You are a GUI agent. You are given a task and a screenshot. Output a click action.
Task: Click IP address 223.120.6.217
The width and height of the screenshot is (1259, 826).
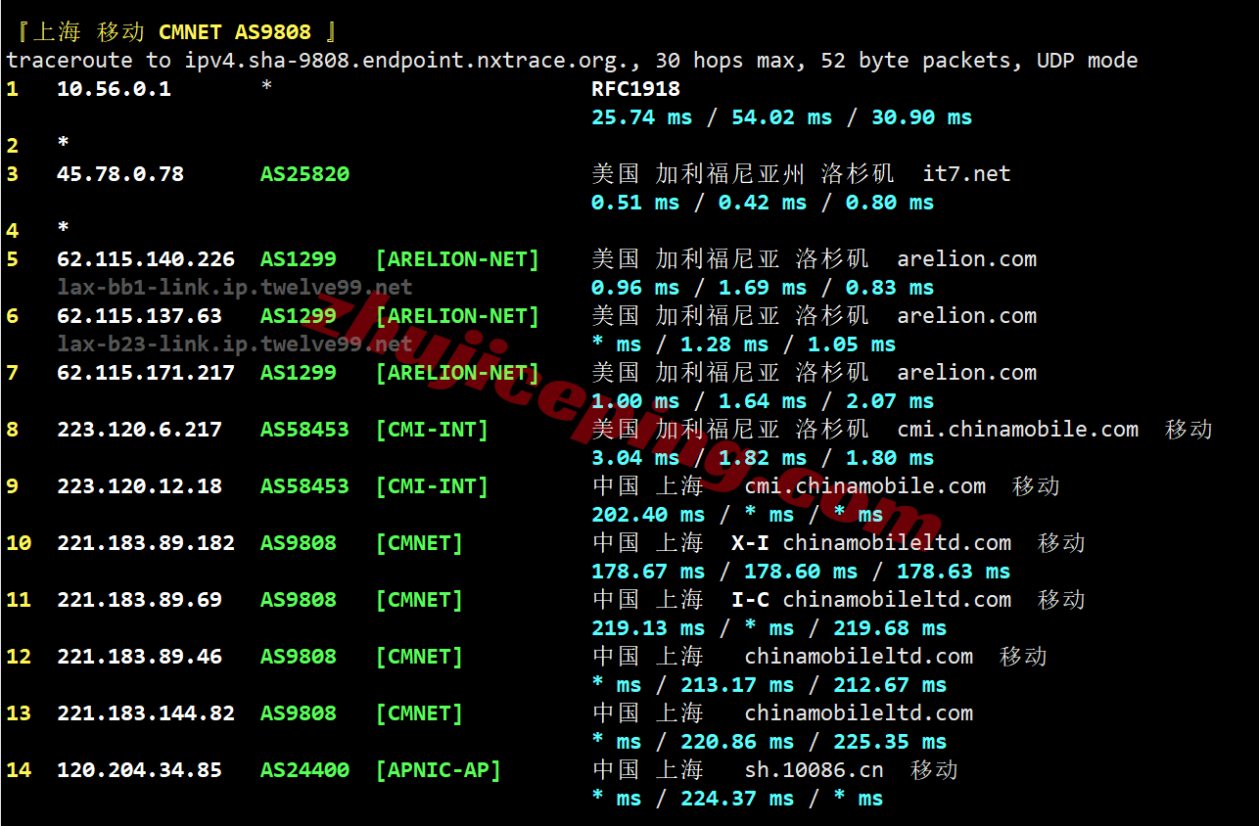[x=140, y=430]
